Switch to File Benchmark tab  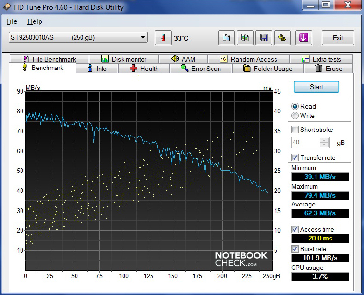tap(49, 59)
